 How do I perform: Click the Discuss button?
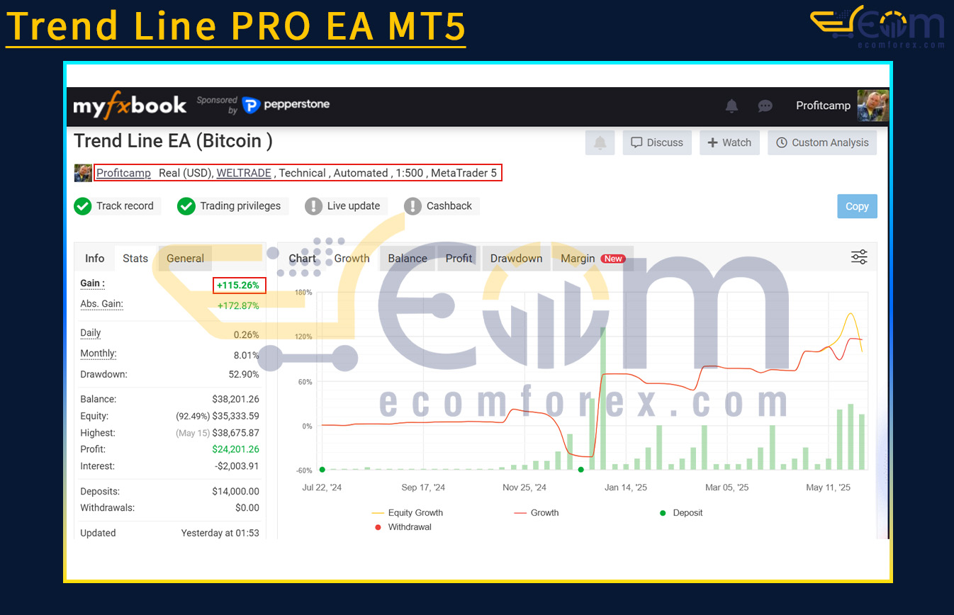[x=657, y=142]
